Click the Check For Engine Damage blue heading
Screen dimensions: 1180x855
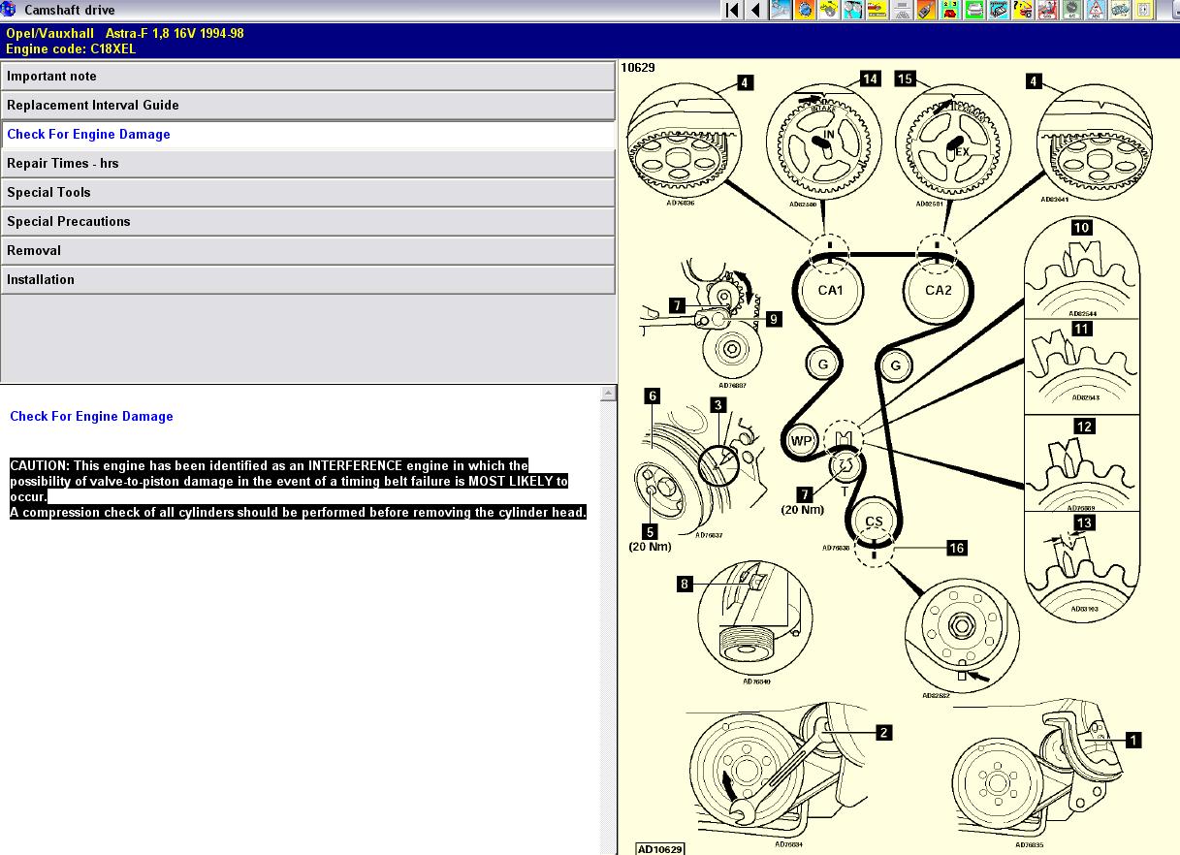click(x=91, y=417)
